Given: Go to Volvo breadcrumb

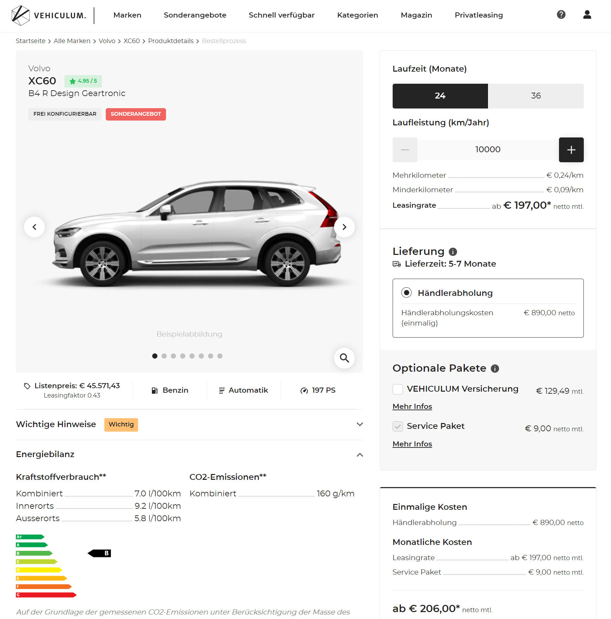Looking at the screenshot, I should tap(107, 41).
